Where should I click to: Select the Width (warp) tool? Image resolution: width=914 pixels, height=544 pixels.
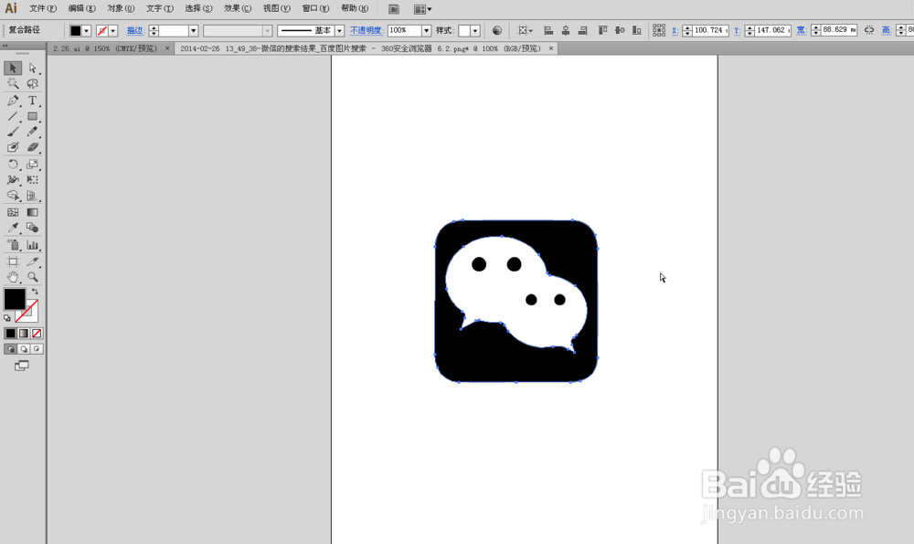(x=13, y=180)
